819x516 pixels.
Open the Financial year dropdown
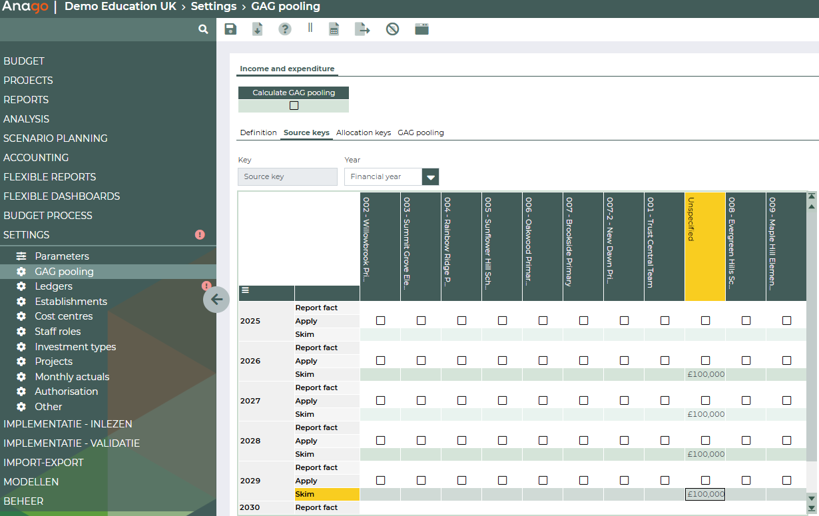point(431,176)
